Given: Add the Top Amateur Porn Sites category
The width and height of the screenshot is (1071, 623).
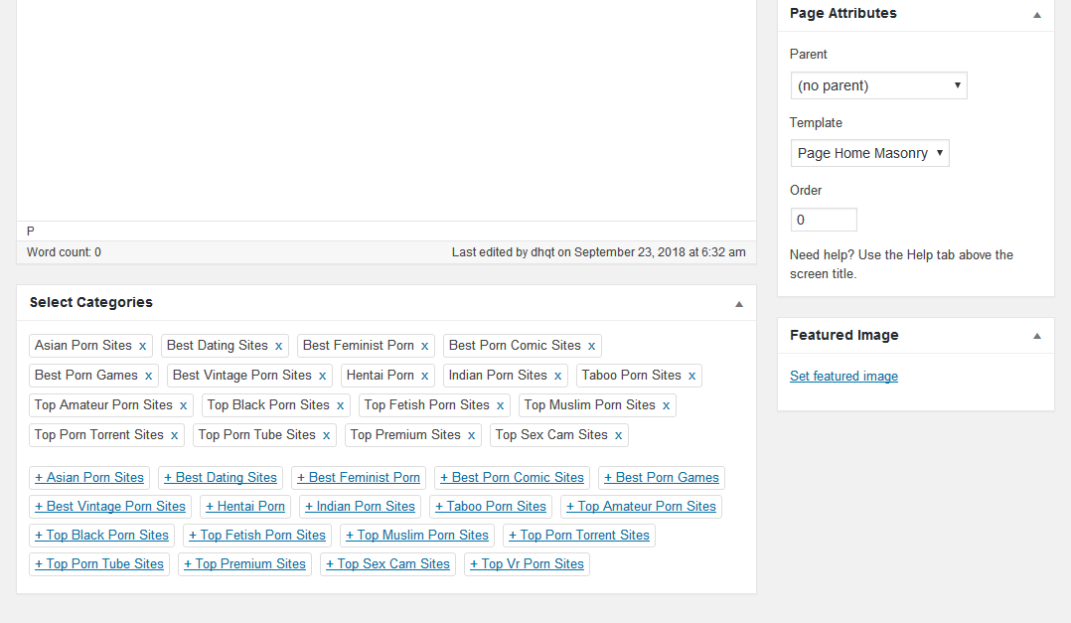Looking at the screenshot, I should 640,507.
